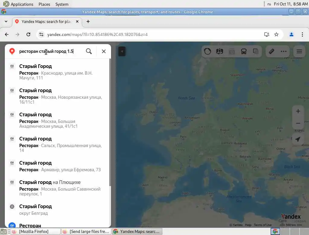The height and width of the screenshot is (235, 309).
Task: Click the fork-knife icon beside Краснодар result
Action: click(x=12, y=66)
